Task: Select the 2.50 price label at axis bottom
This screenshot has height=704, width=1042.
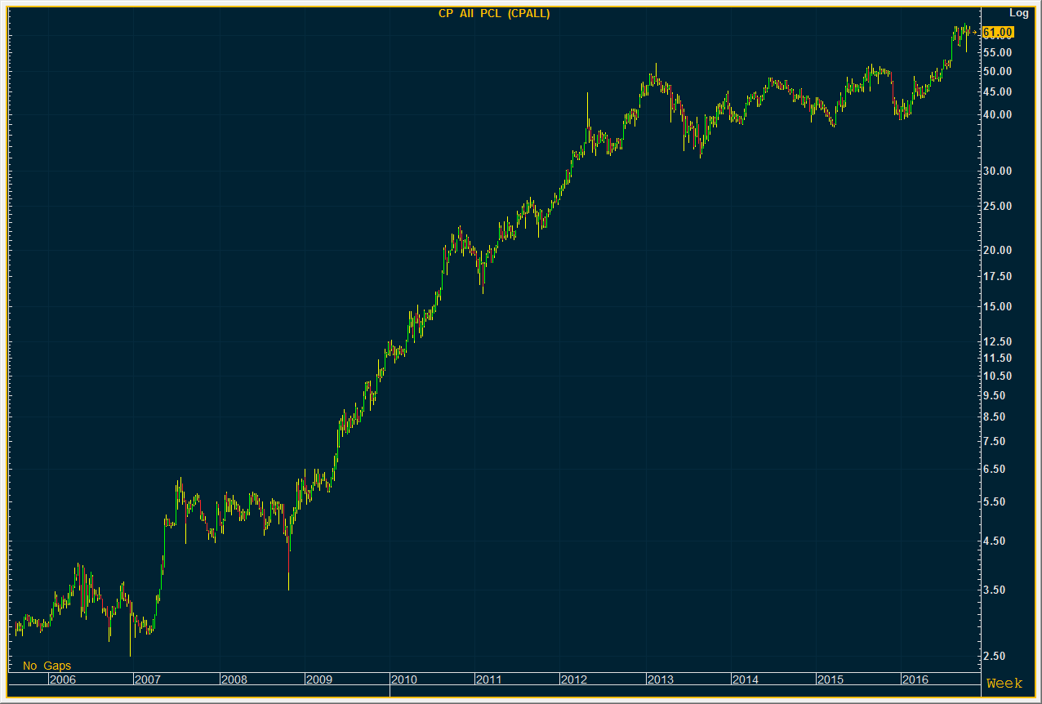Action: (x=998, y=657)
